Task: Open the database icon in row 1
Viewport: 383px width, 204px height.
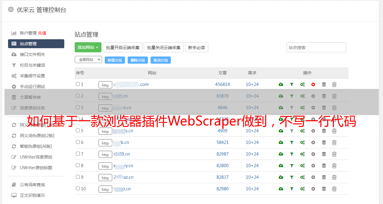Action: 324,84
